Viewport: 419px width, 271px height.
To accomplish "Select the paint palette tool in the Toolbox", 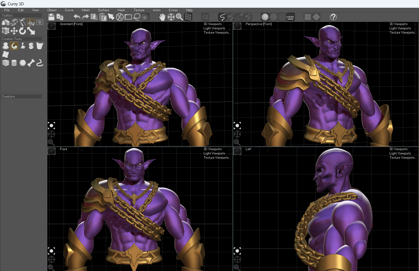I will point(31,22).
